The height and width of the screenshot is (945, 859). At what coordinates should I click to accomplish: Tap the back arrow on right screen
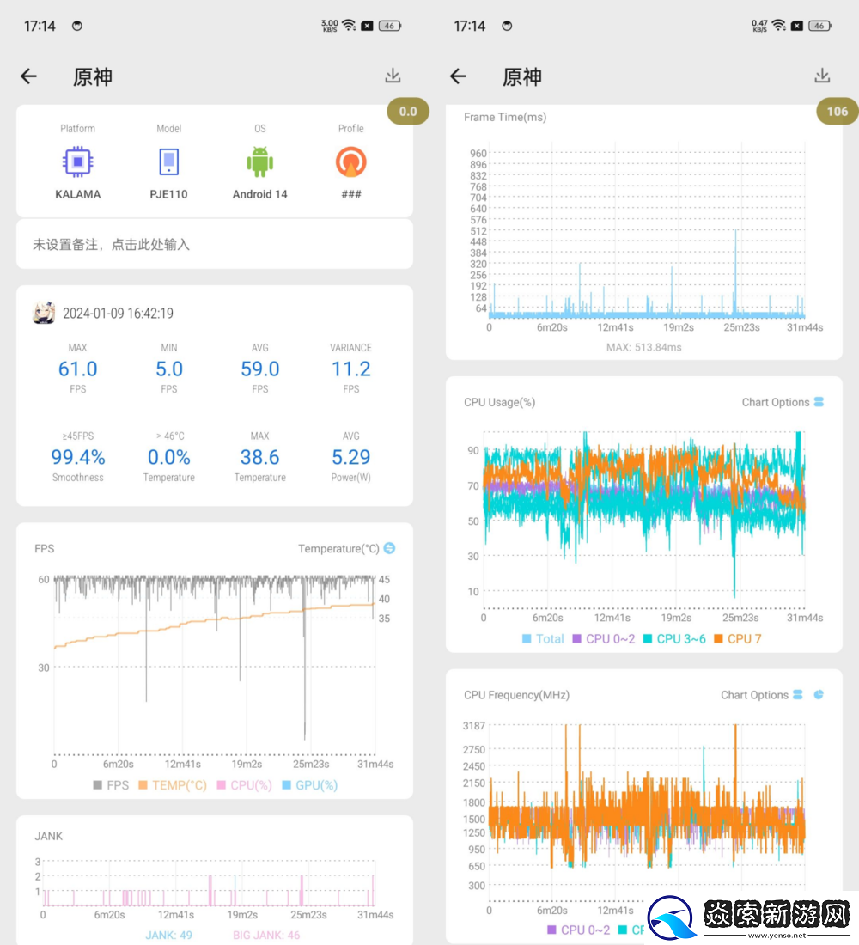[x=459, y=76]
